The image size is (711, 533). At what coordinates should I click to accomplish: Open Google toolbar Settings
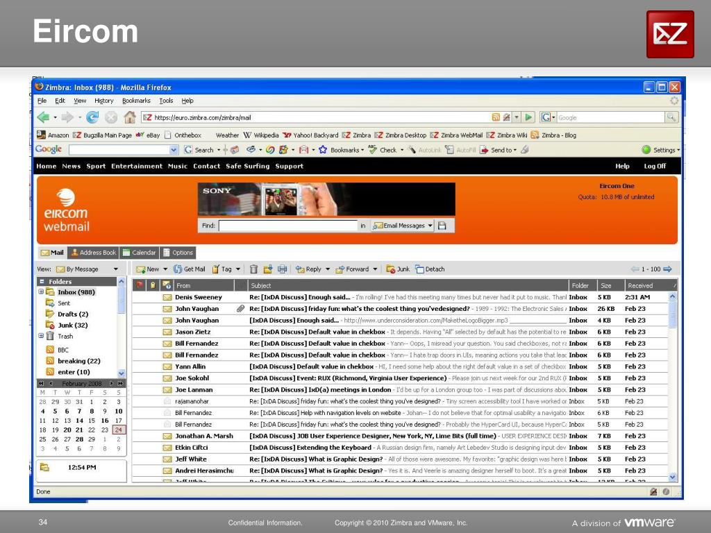661,150
